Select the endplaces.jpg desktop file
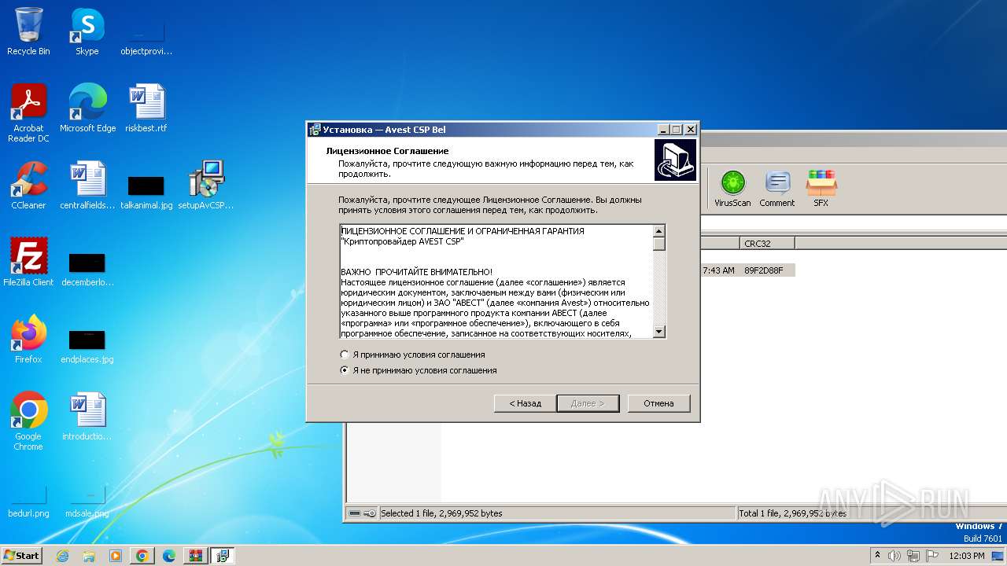1007x566 pixels. [87, 346]
